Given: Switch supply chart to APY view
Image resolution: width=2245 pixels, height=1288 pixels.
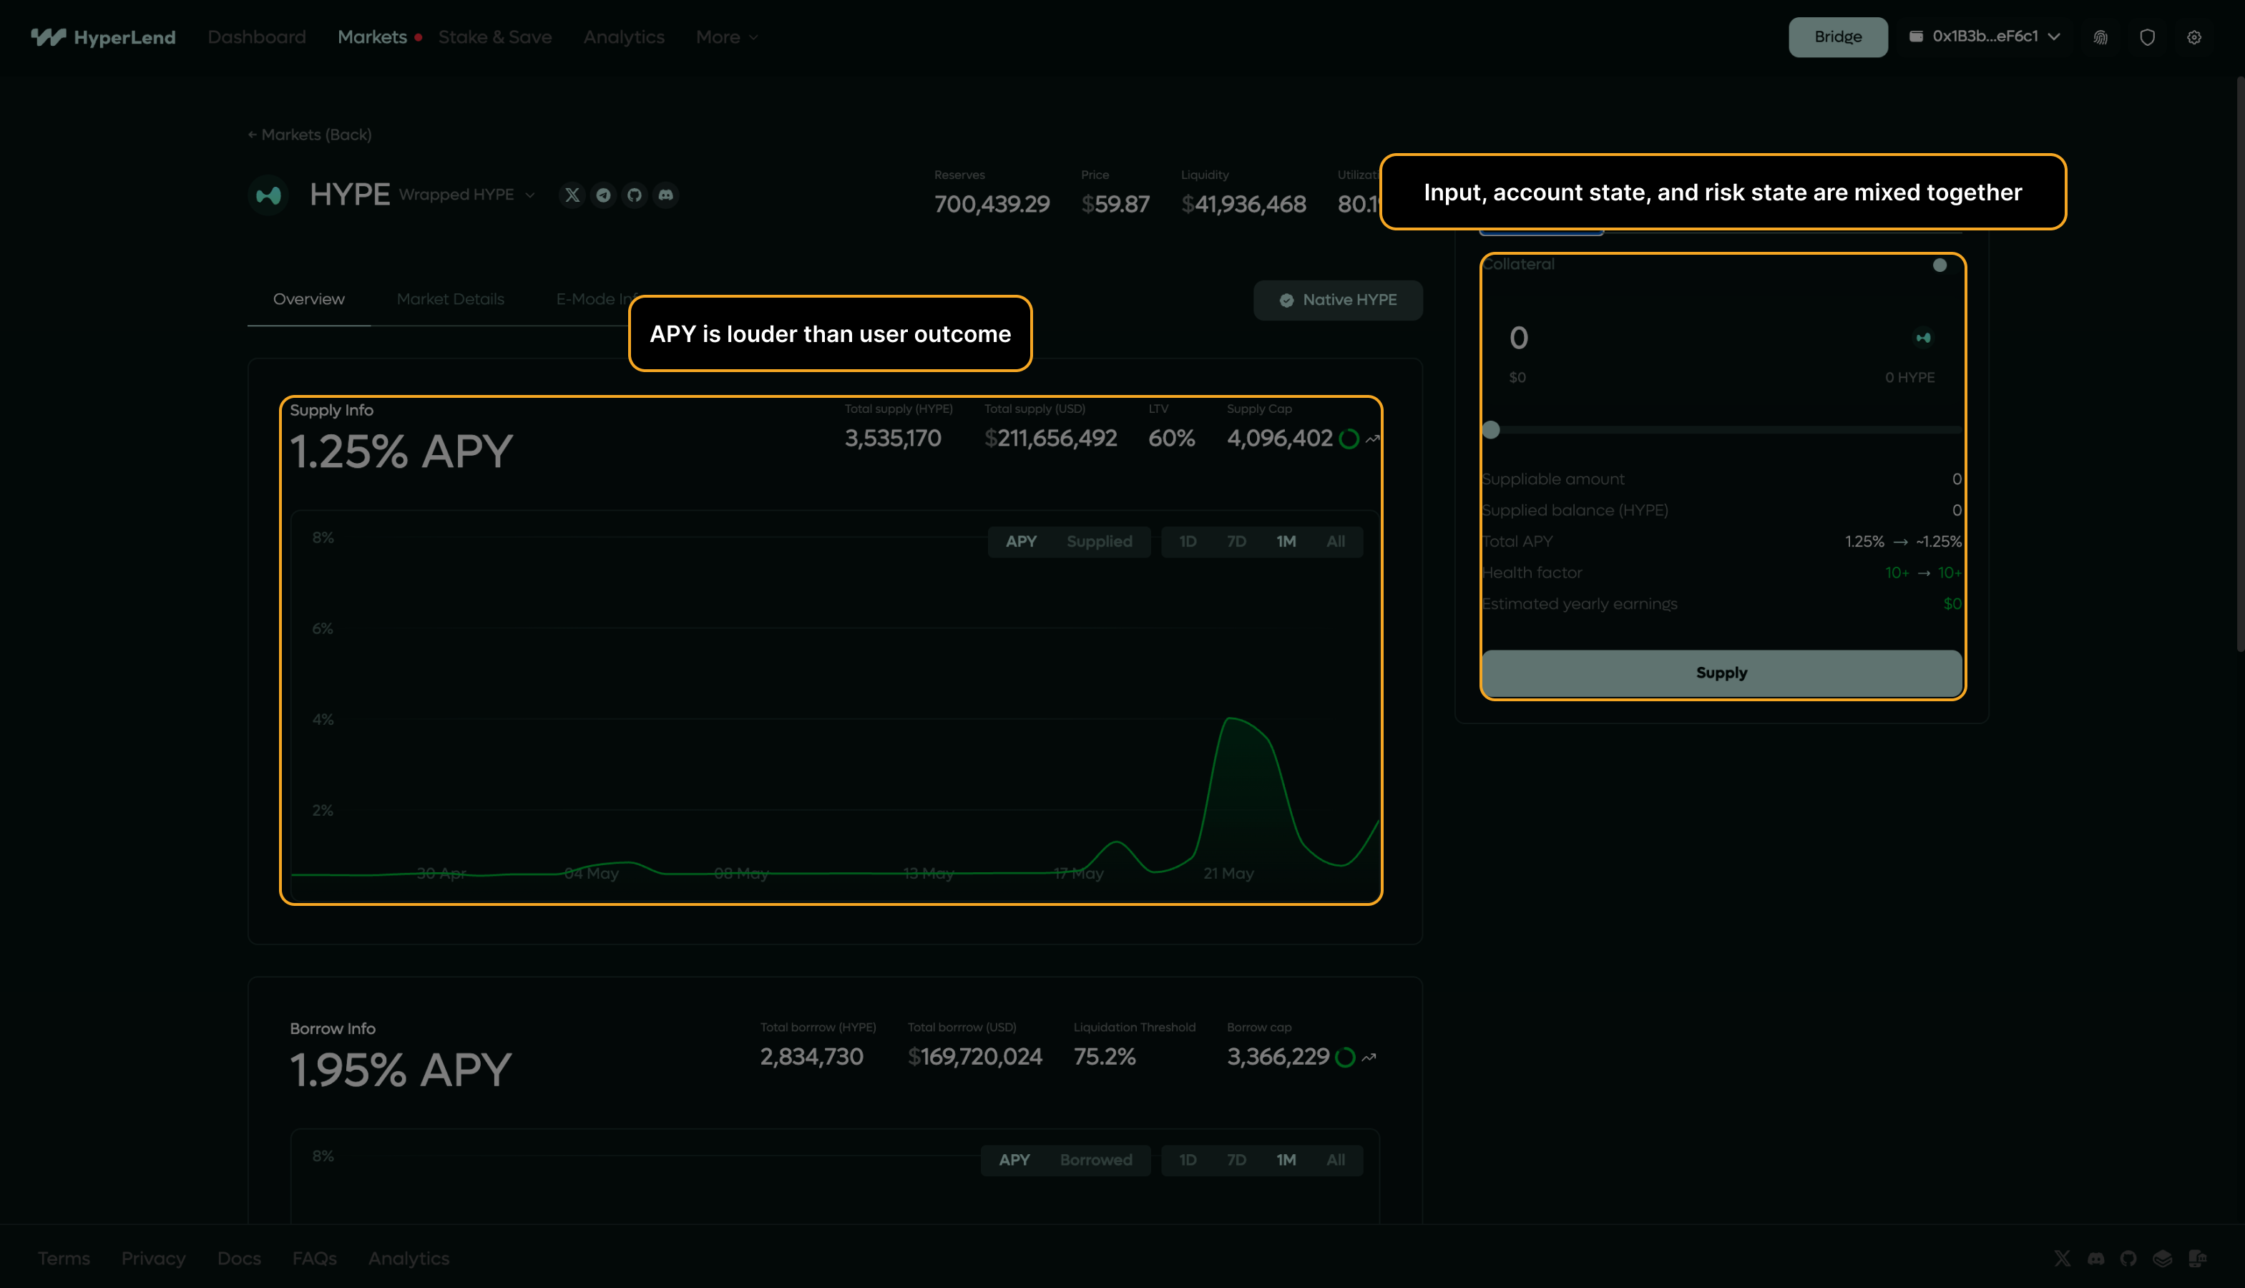Looking at the screenshot, I should coord(1021,542).
